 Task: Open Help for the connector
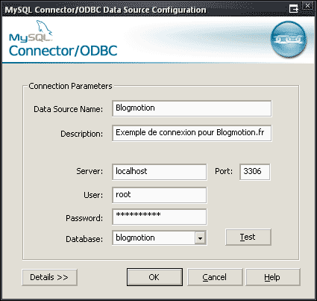pos(273,277)
